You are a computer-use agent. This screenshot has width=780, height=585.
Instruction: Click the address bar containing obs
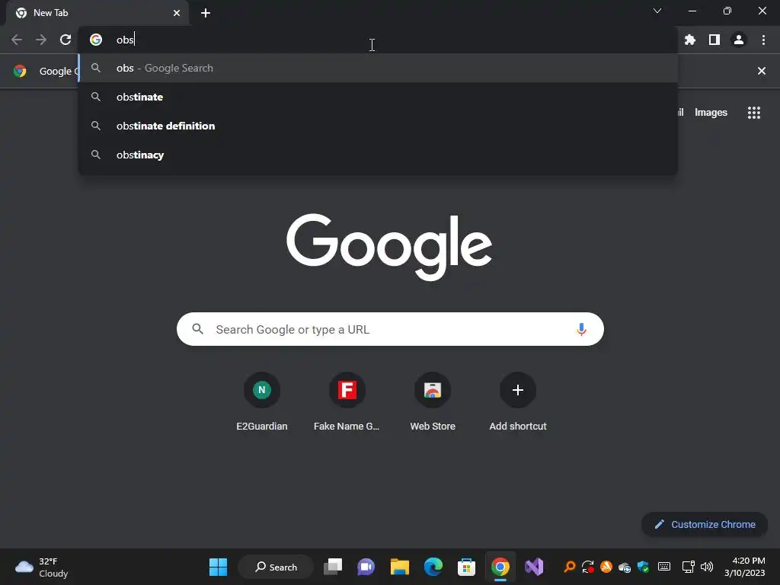[378, 40]
